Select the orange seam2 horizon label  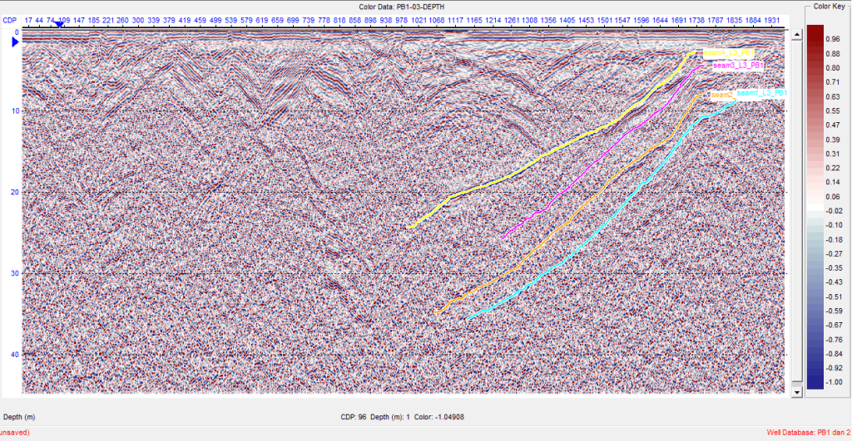[x=721, y=96]
